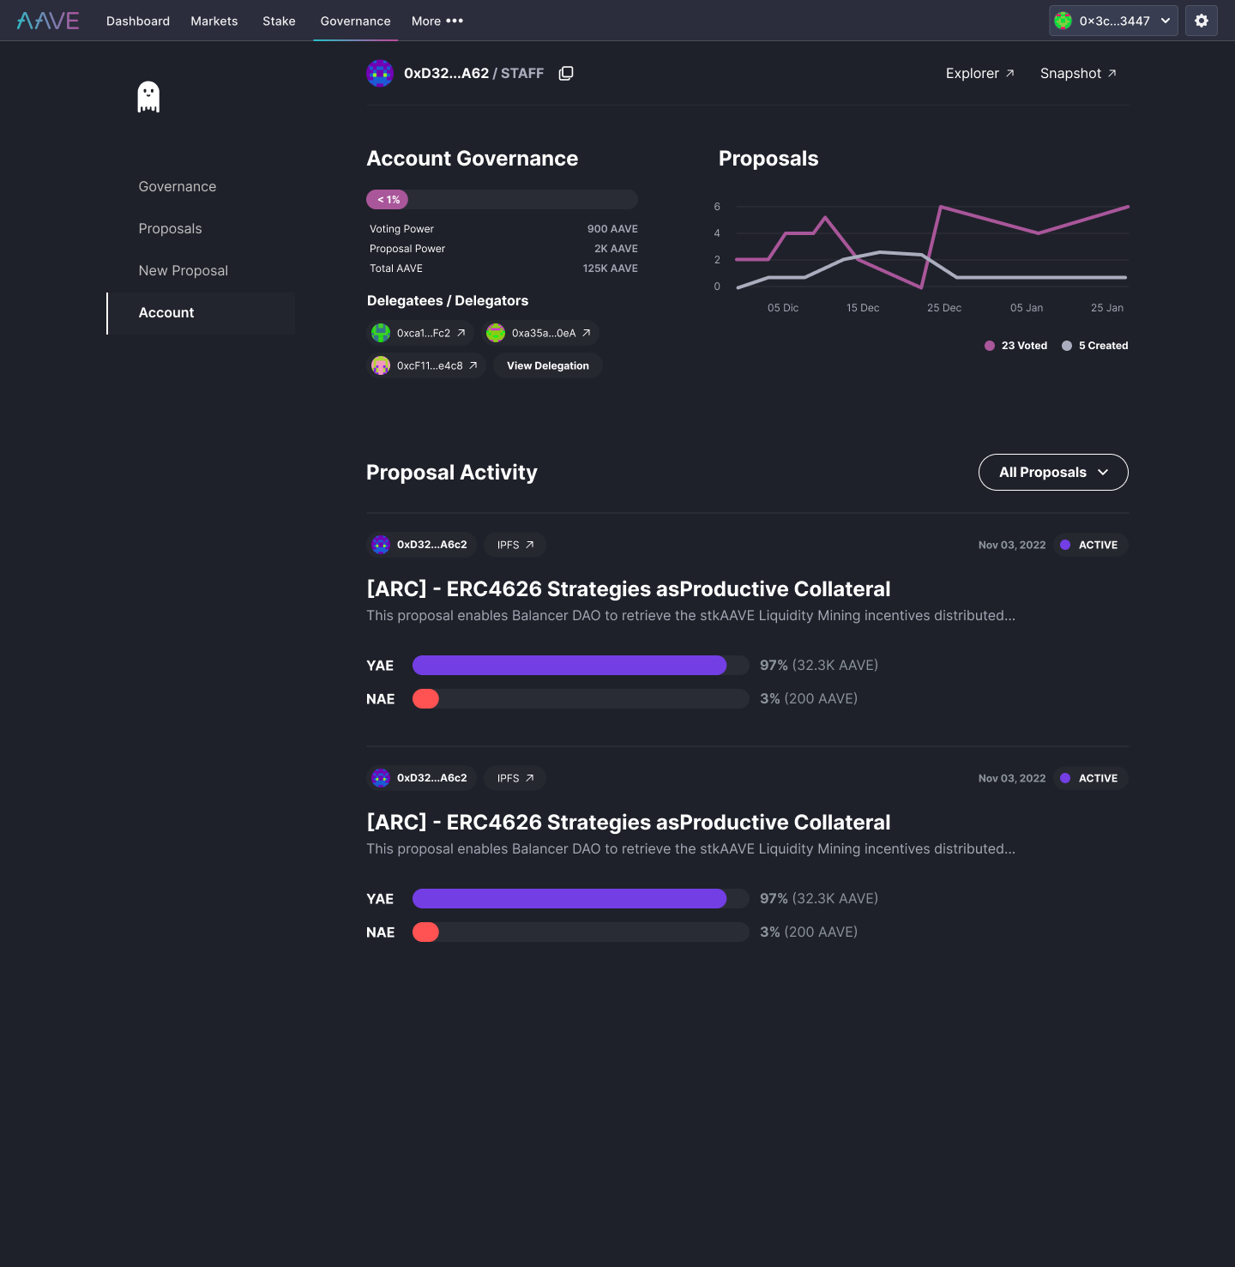The image size is (1235, 1267).
Task: Click the first proposal's ACTIVE status dot
Action: click(x=1065, y=545)
